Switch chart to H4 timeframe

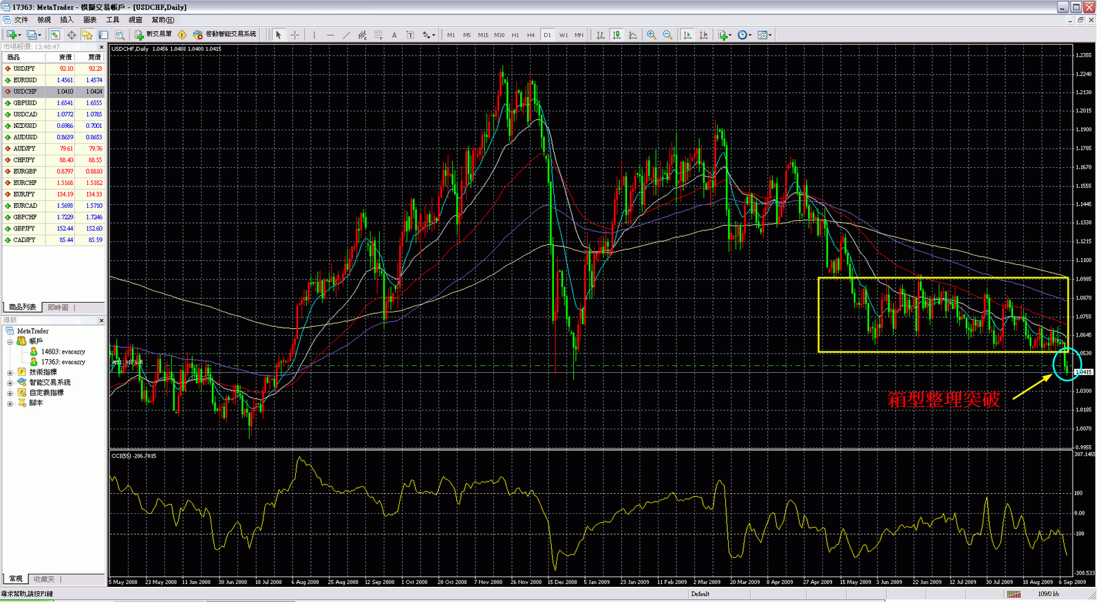click(x=531, y=34)
